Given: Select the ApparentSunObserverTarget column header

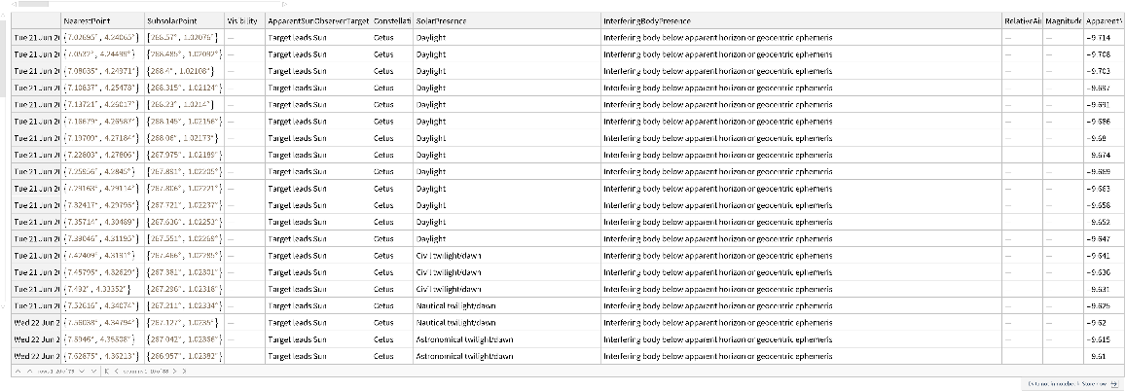Looking at the screenshot, I should click(317, 19).
